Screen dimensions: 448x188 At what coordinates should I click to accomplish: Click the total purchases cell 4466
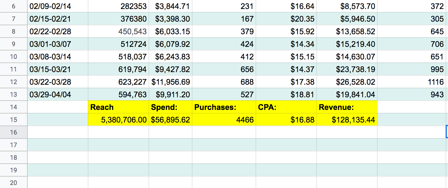tap(224, 120)
